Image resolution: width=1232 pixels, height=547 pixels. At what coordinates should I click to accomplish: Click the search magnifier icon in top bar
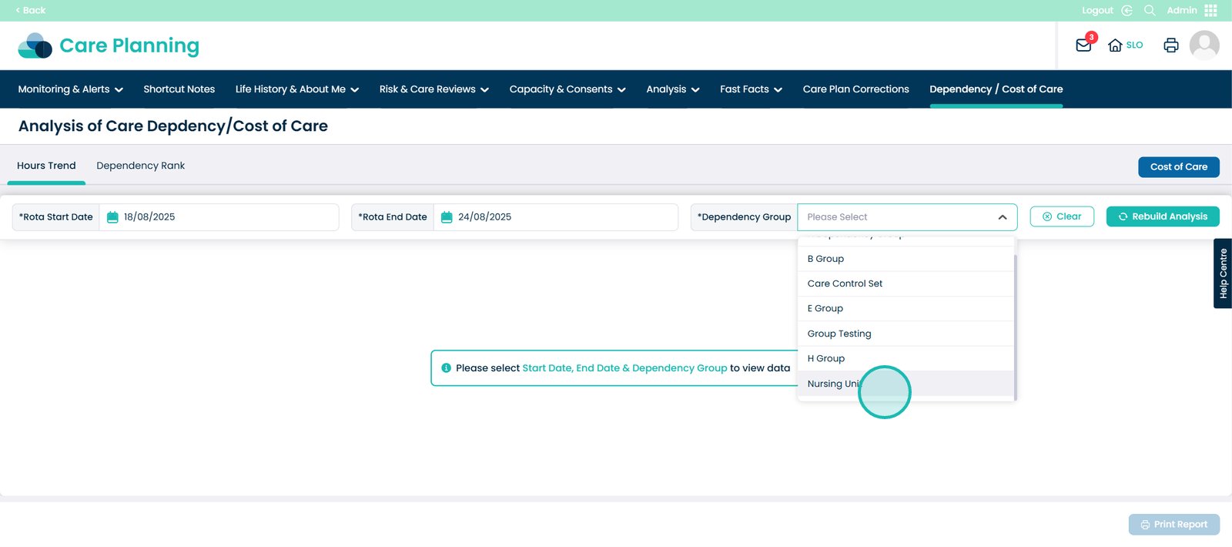point(1150,10)
